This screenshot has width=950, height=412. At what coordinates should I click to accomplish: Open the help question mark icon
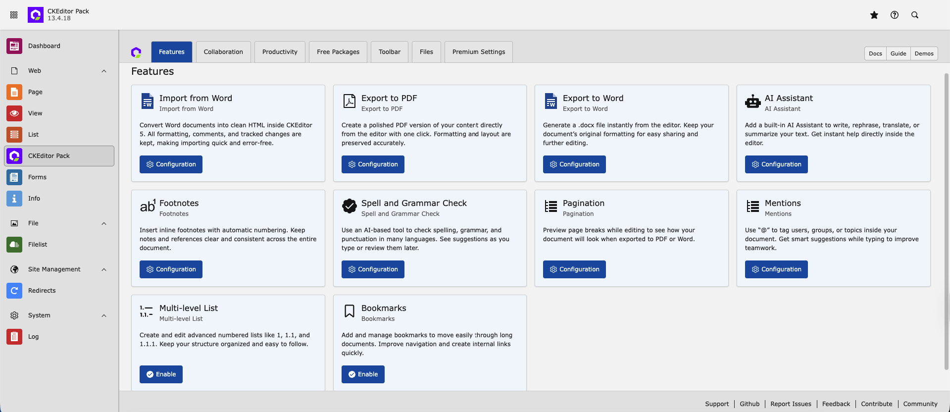895,15
